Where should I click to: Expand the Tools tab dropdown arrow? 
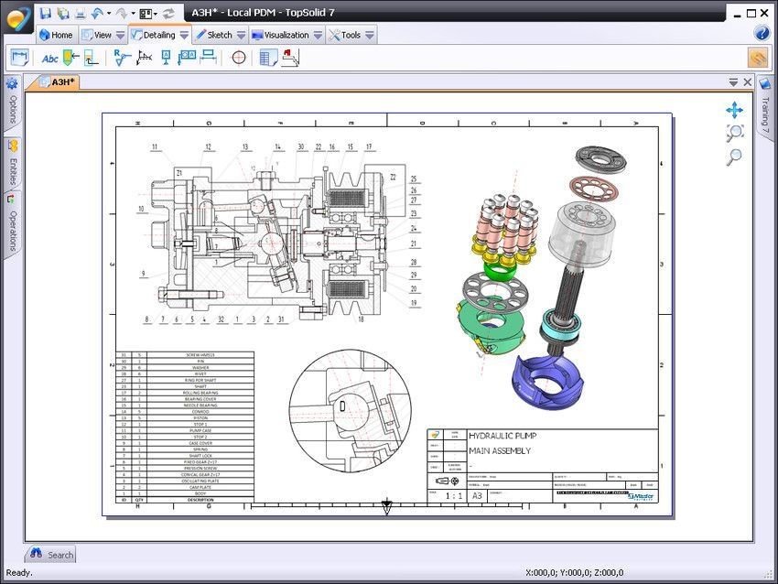(370, 35)
